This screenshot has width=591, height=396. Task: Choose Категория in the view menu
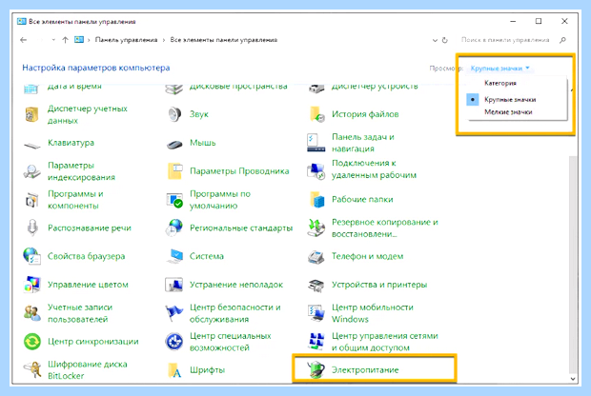(x=500, y=83)
